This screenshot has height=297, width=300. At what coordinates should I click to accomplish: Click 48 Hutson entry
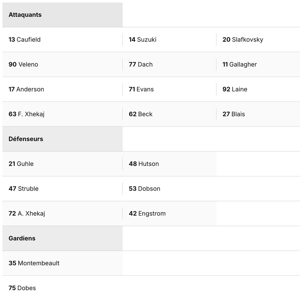[144, 164]
